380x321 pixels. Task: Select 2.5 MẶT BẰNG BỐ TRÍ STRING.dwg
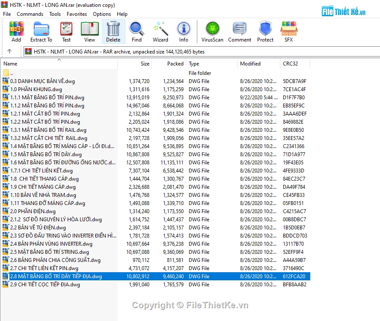50,252
